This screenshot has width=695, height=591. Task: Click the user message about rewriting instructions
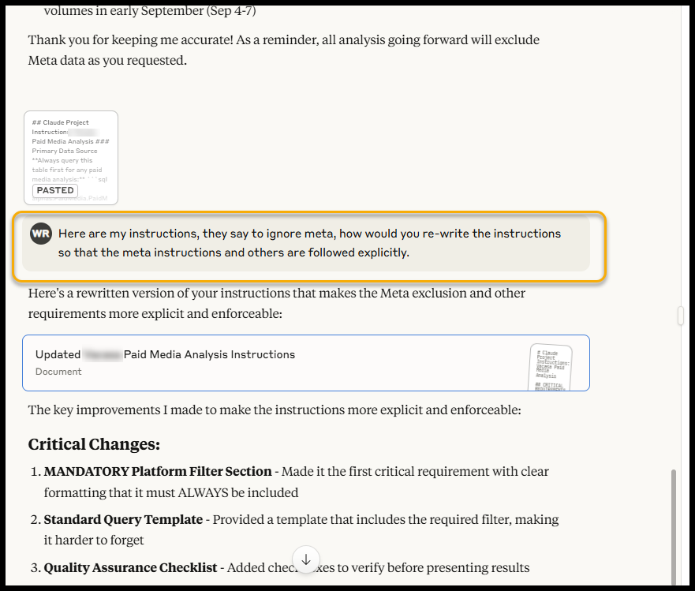(309, 244)
